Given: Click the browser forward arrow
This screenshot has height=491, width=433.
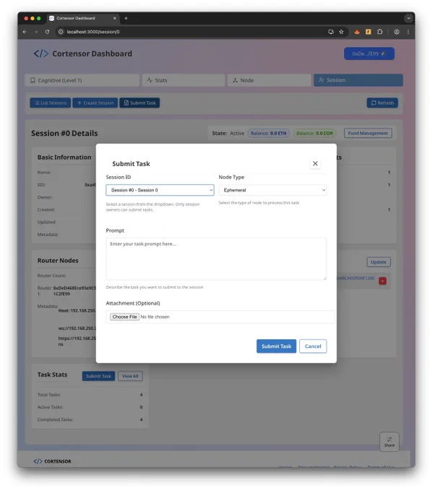Looking at the screenshot, I should (x=35, y=32).
